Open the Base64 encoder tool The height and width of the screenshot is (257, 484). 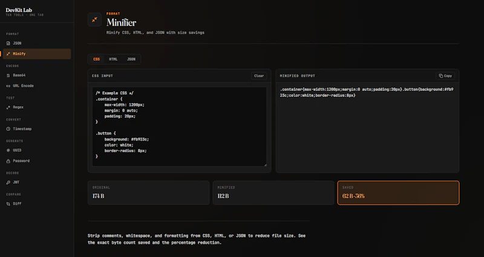[x=37, y=75]
